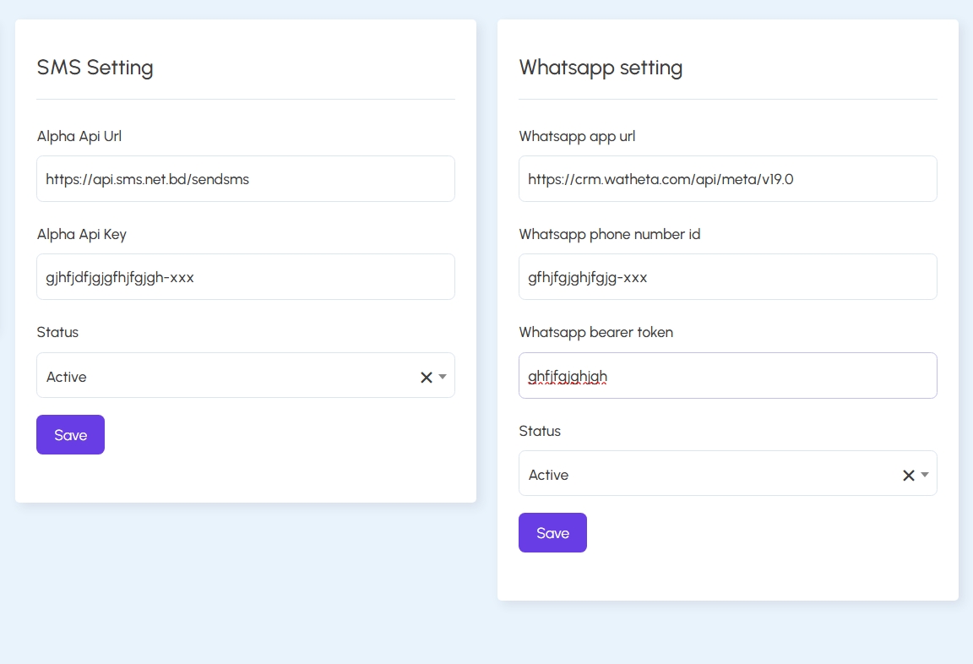Click the Status label in Whatsapp setting
Viewport: 973px width, 664px height.
(x=539, y=432)
